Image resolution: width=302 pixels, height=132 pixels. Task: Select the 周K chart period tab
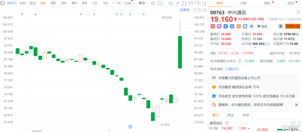53,3
